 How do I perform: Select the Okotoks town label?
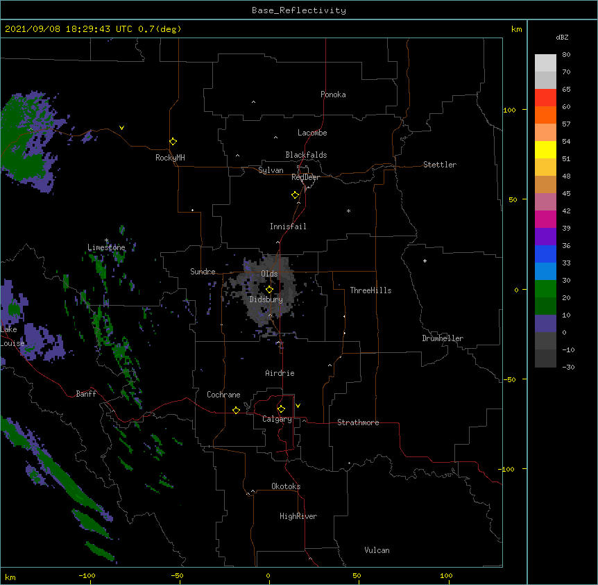[286, 486]
